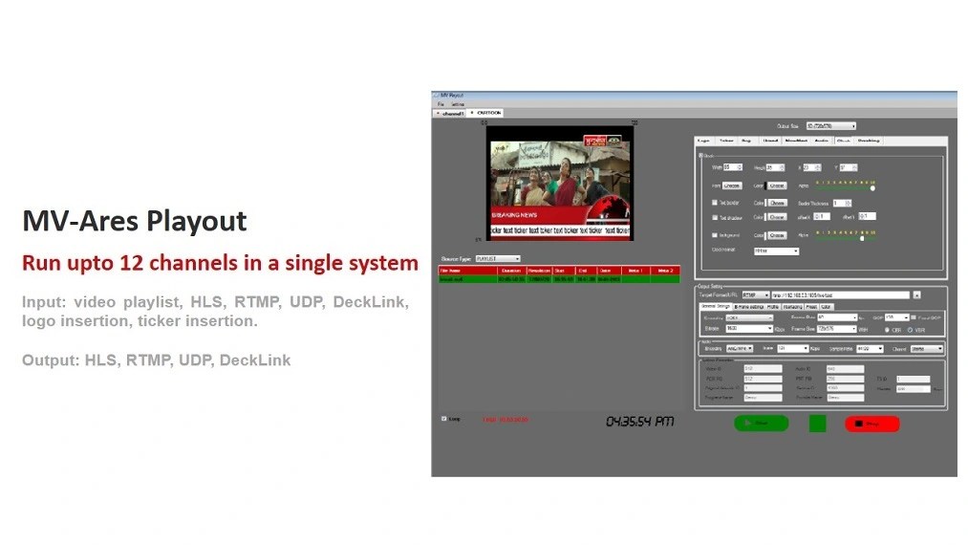Click the X position stepper
The image size is (968, 545).
(x=812, y=167)
